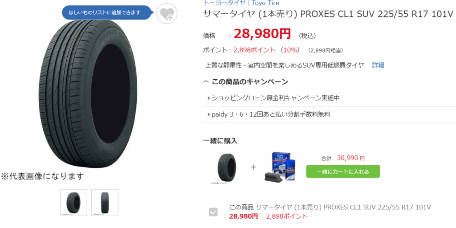Click the 30,990円 bundle total price
456x228 pixels.
tap(351, 158)
